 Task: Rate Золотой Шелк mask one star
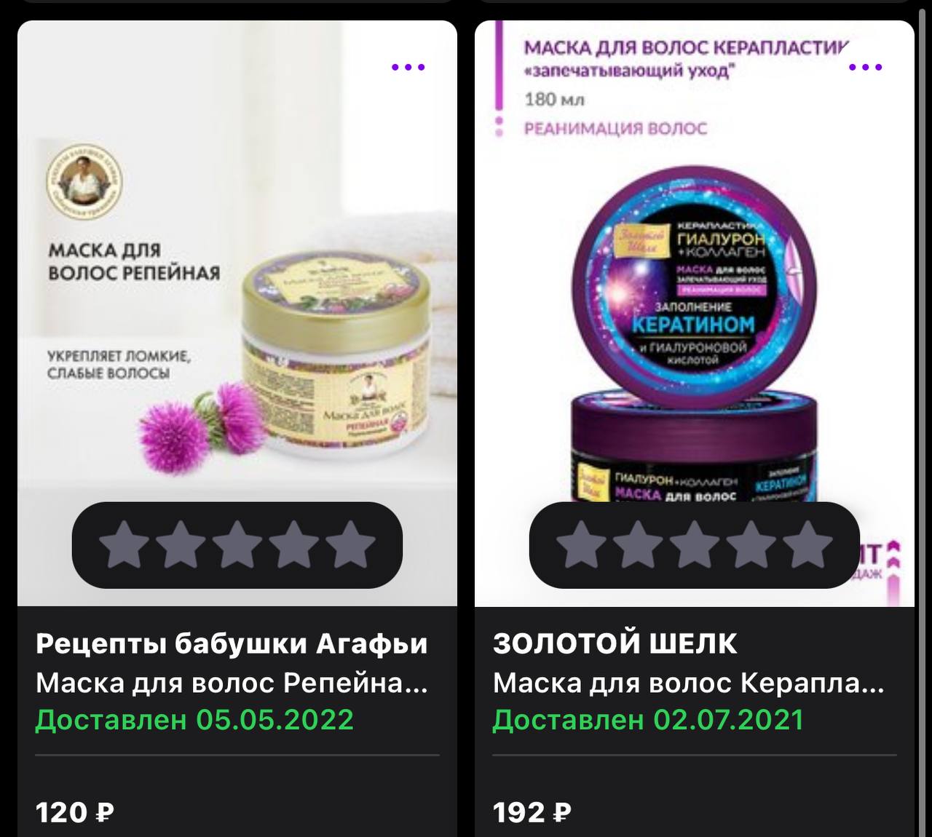(x=581, y=544)
